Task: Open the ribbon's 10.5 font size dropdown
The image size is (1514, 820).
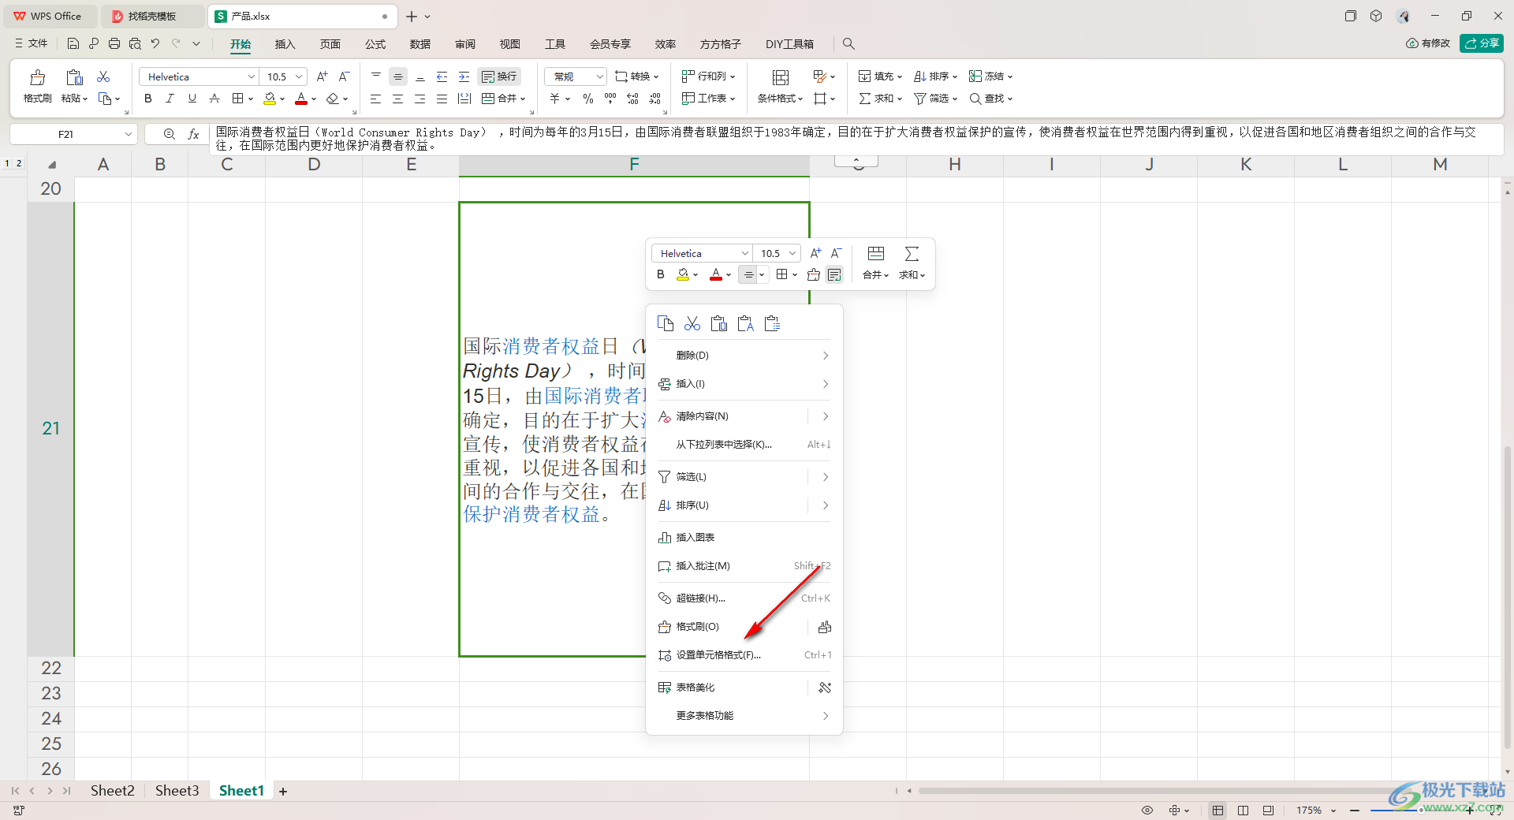Action: coord(299,76)
